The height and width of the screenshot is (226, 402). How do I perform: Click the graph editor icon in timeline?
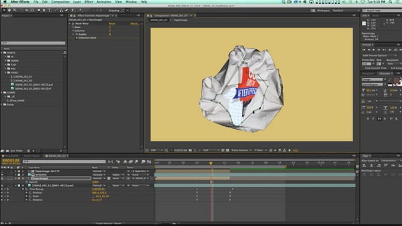tap(149, 162)
